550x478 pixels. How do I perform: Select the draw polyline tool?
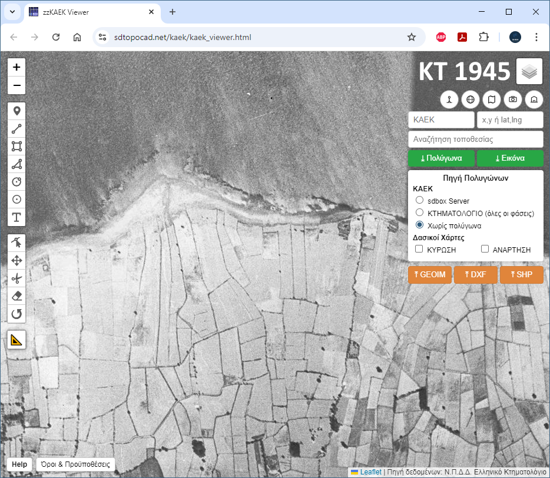(x=16, y=128)
